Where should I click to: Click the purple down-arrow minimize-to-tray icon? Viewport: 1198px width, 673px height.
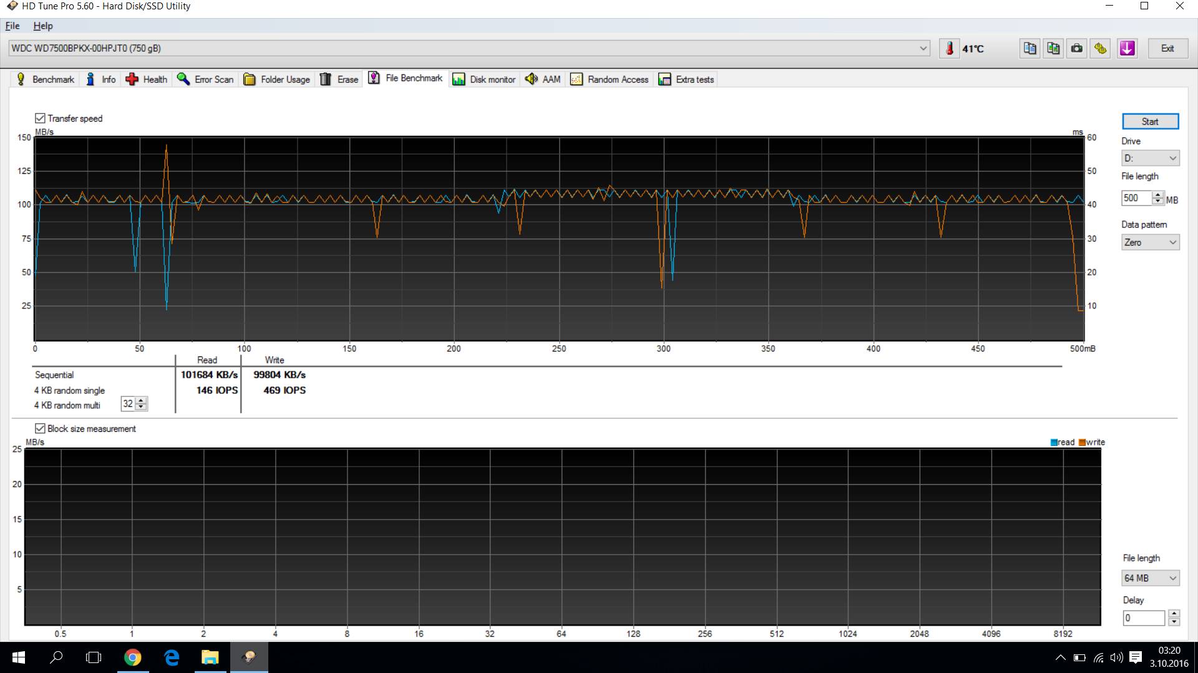pyautogui.click(x=1127, y=48)
